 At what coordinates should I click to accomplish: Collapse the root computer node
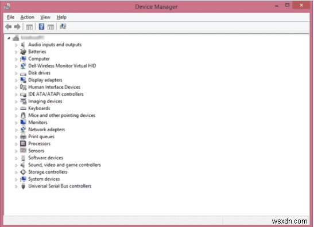click(x=9, y=38)
